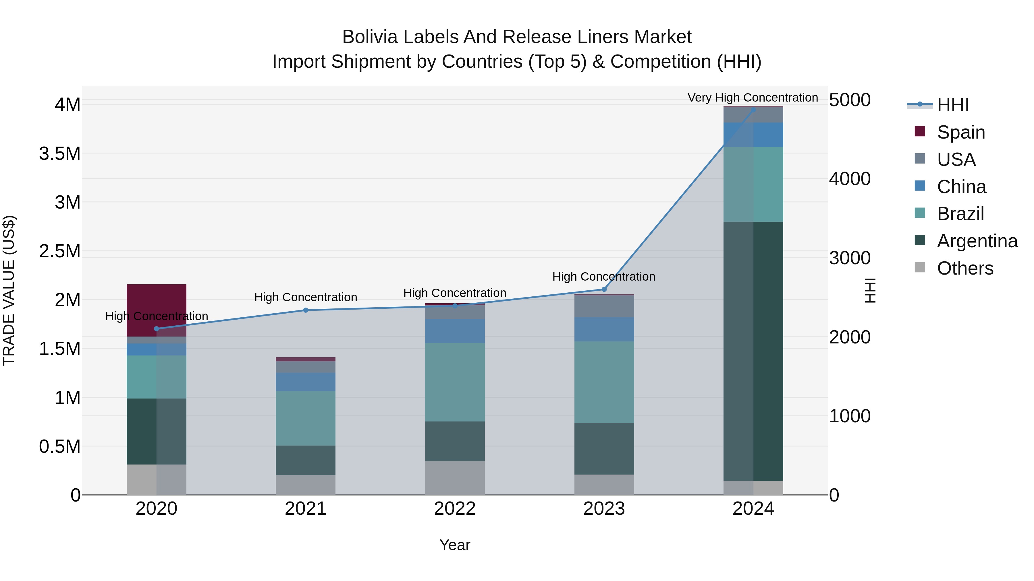Click the Brazil teal legend swatch
The width and height of the screenshot is (1034, 581).
point(920,213)
